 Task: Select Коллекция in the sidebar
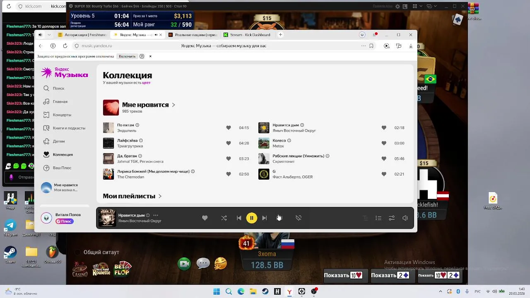63,154
